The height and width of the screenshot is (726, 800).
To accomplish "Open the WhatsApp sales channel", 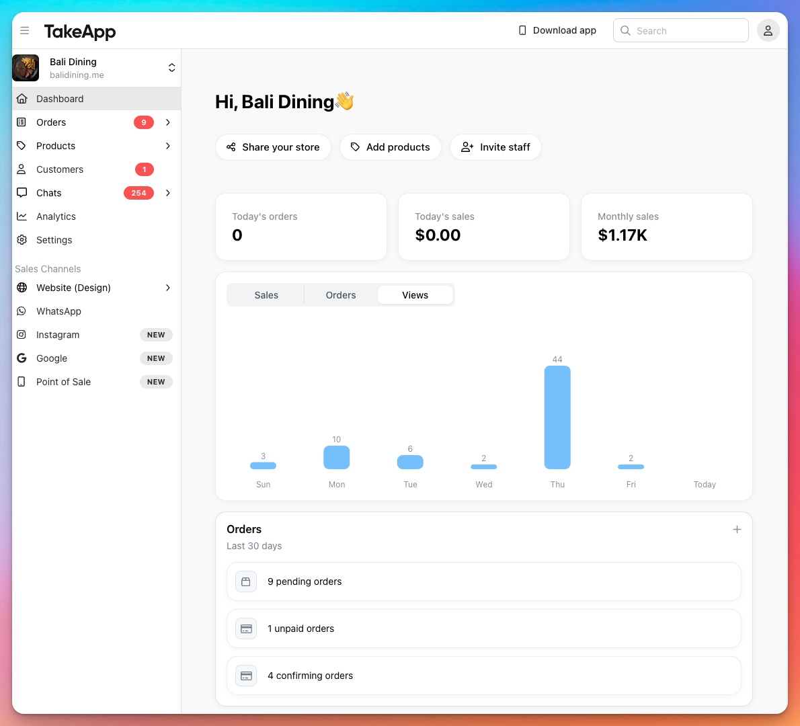I will [96, 311].
